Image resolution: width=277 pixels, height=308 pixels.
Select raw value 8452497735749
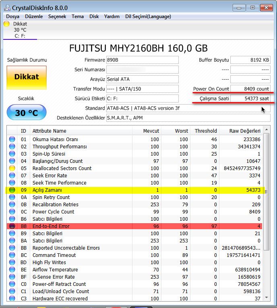[242, 168]
